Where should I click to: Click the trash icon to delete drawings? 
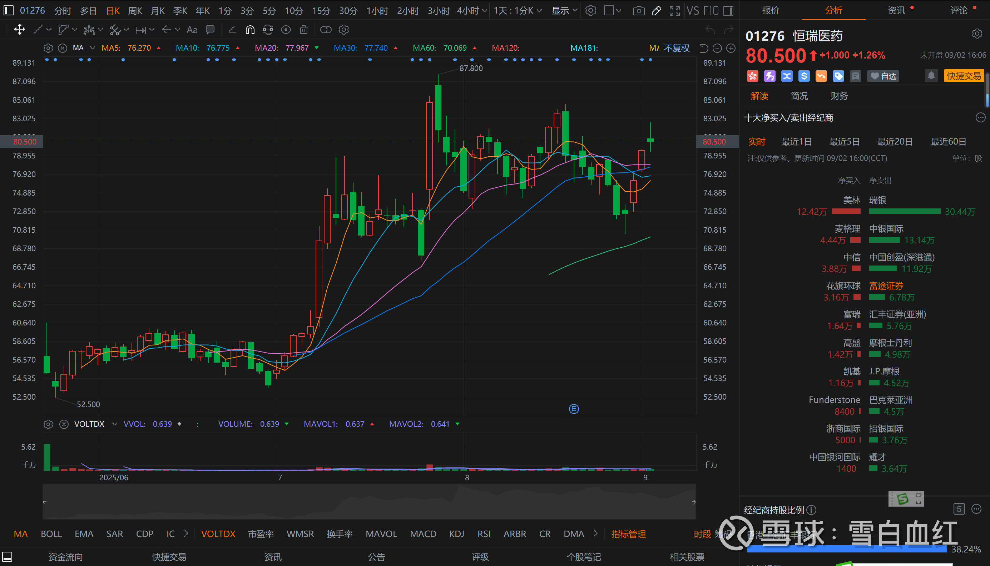304,30
